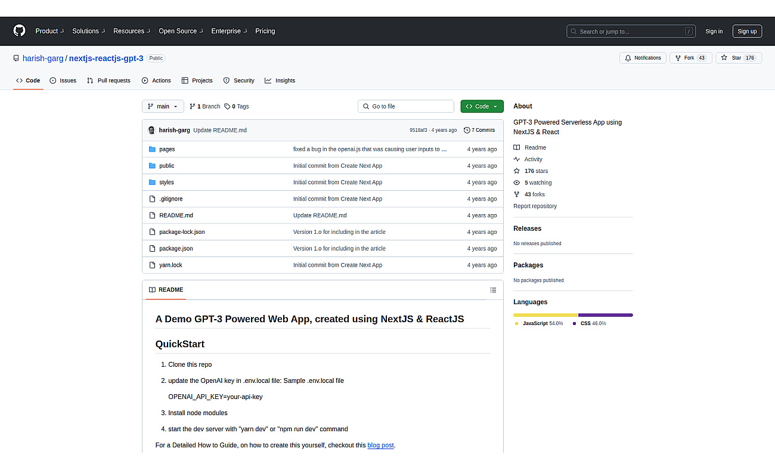This screenshot has width=775, height=470.
Task: Click the pages row bug-fix commit message
Action: tap(370, 149)
